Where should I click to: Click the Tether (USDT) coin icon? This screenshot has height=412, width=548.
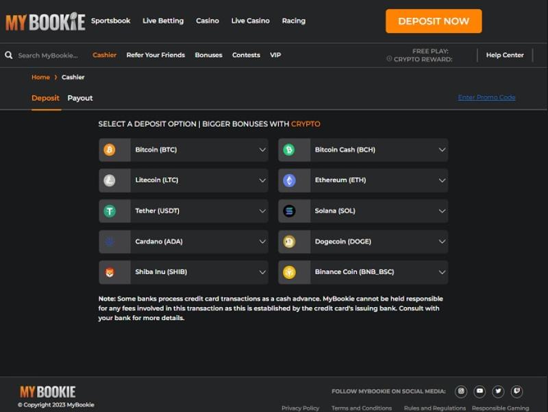(x=110, y=211)
